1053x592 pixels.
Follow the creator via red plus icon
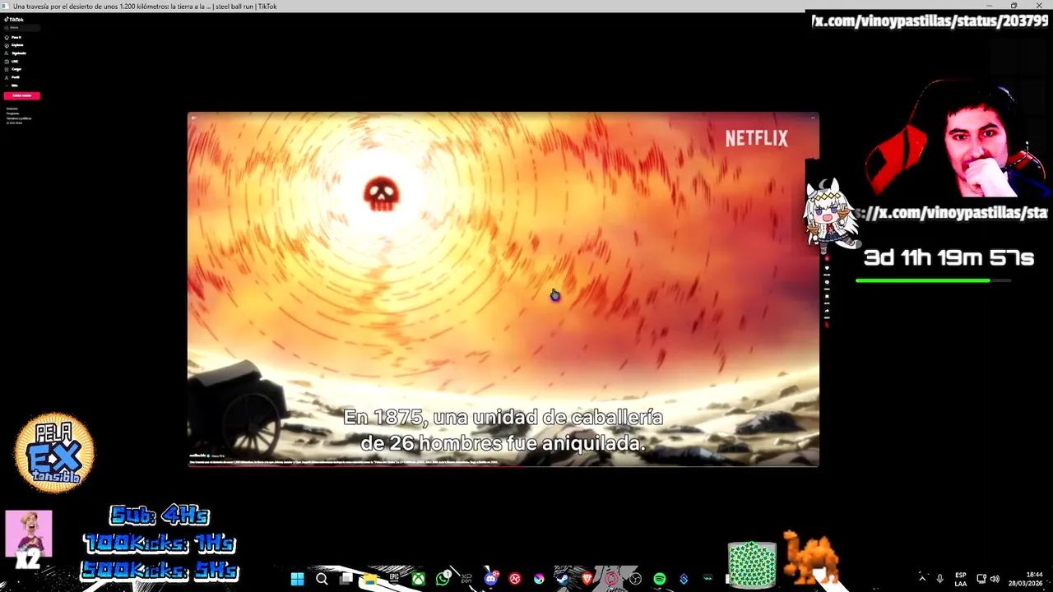pyautogui.click(x=827, y=258)
